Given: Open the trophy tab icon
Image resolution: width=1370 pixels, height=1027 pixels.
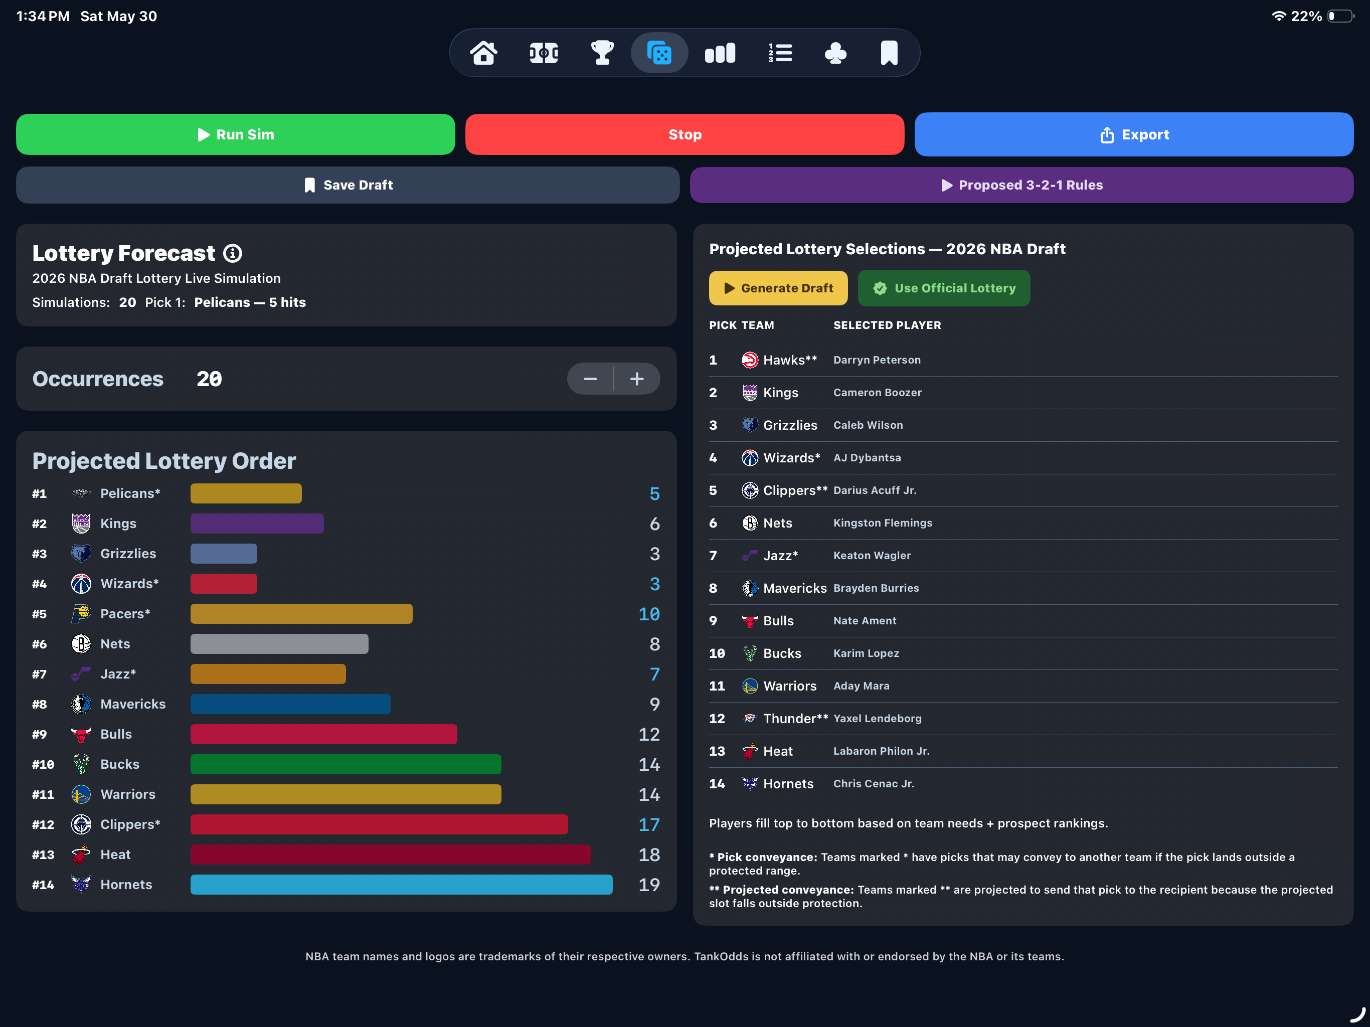Looking at the screenshot, I should click(x=602, y=53).
